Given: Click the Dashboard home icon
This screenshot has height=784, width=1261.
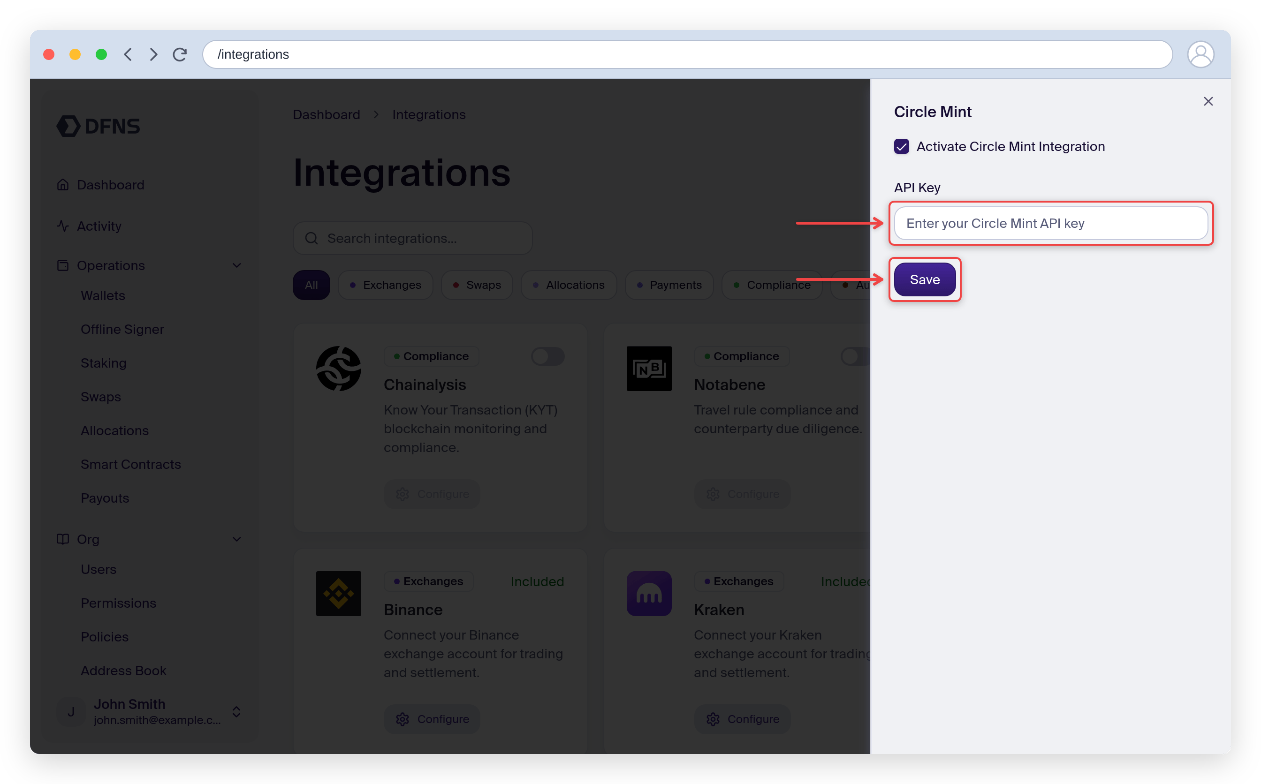Looking at the screenshot, I should [x=63, y=185].
